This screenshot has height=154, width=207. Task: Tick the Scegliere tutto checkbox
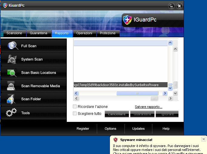(75, 113)
